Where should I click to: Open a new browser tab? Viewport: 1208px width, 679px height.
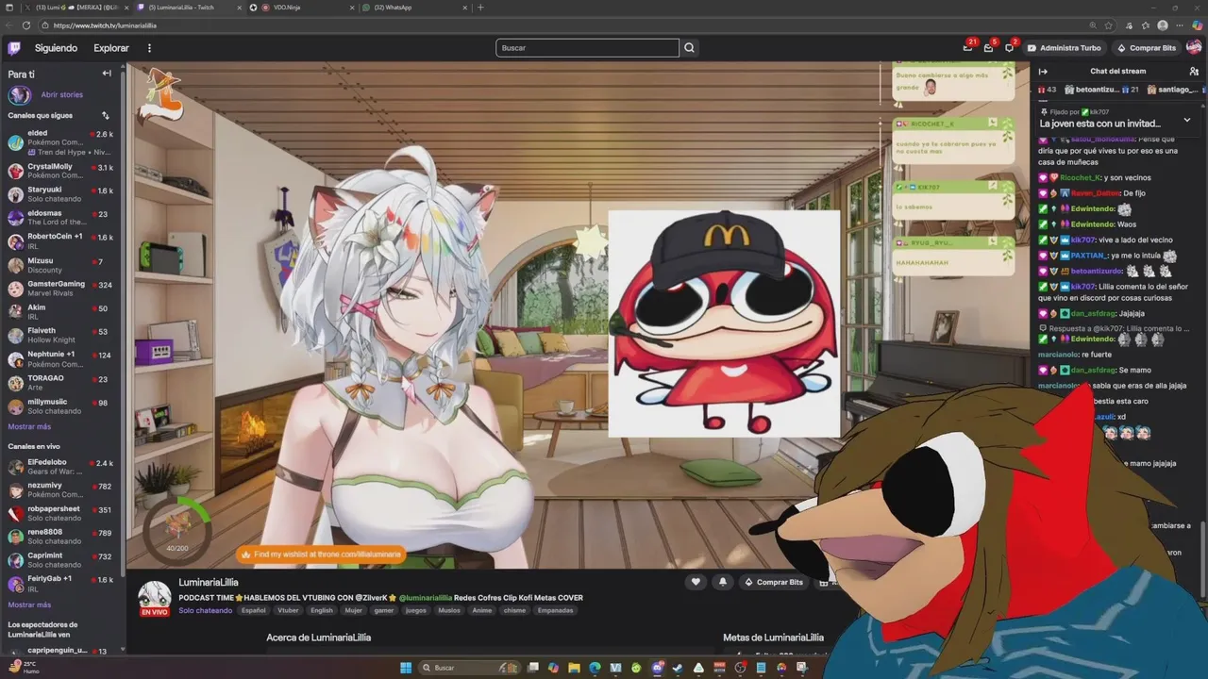480,8
